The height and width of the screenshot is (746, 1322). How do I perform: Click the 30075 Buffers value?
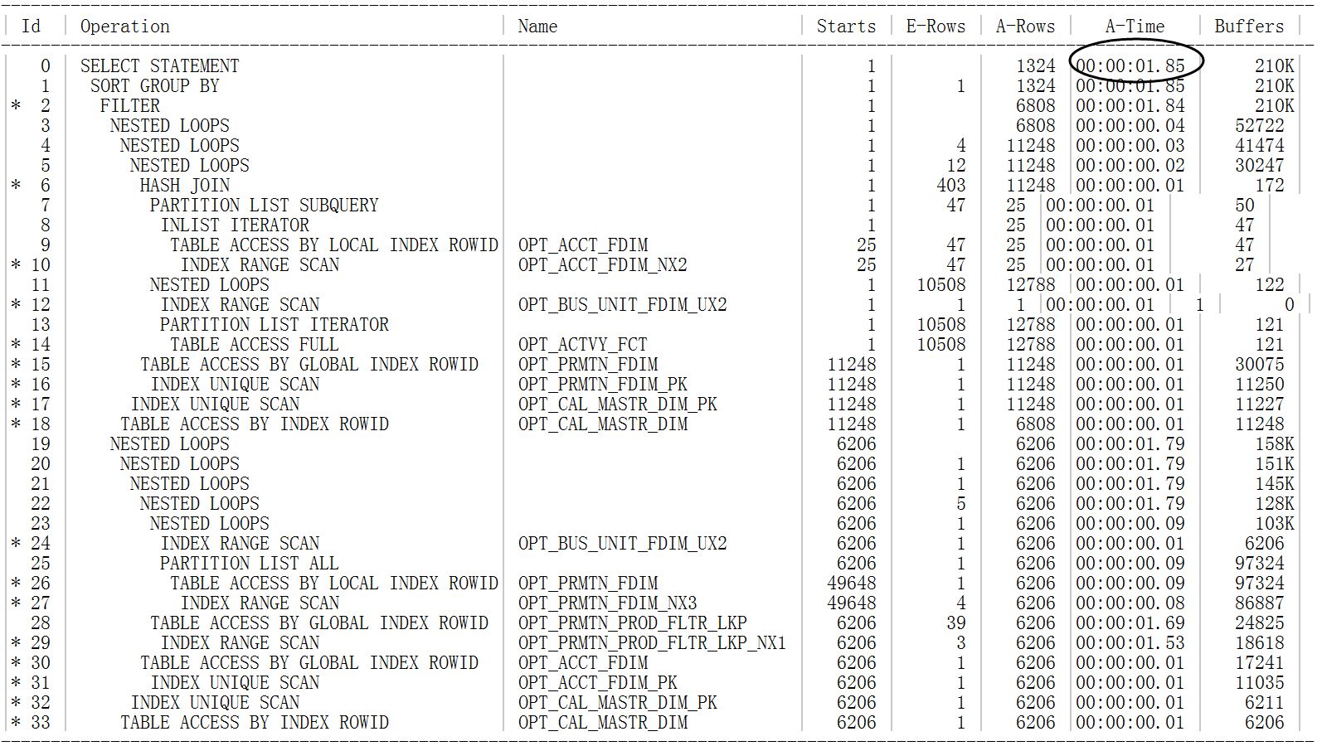coord(1260,365)
